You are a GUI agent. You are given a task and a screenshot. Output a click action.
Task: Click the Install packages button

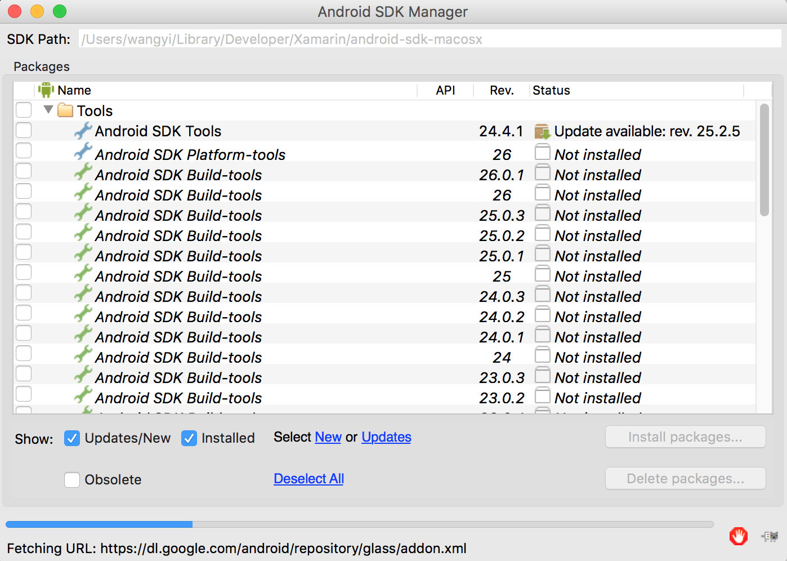(x=685, y=437)
